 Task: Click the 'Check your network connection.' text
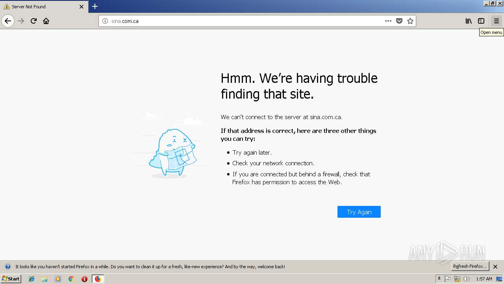click(x=273, y=163)
